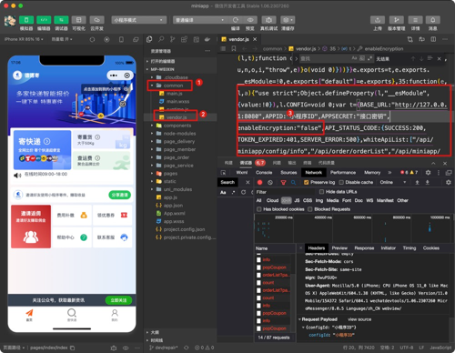Enable the Preserve log checkbox
This screenshot has height=353, width=455.
306,182
